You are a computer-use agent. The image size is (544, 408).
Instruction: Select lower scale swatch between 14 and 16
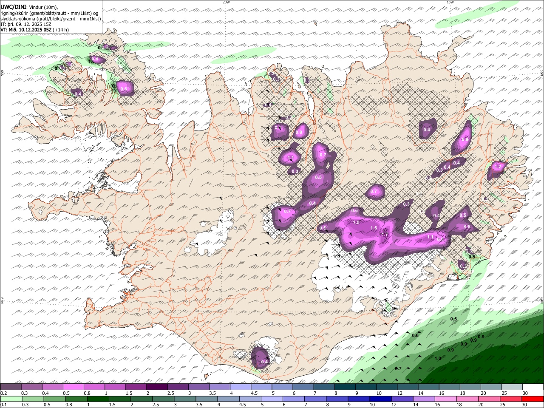pyautogui.click(x=424, y=399)
